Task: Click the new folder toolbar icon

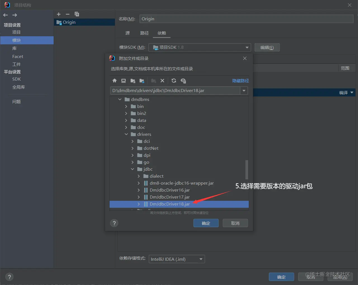Action: pos(153,81)
